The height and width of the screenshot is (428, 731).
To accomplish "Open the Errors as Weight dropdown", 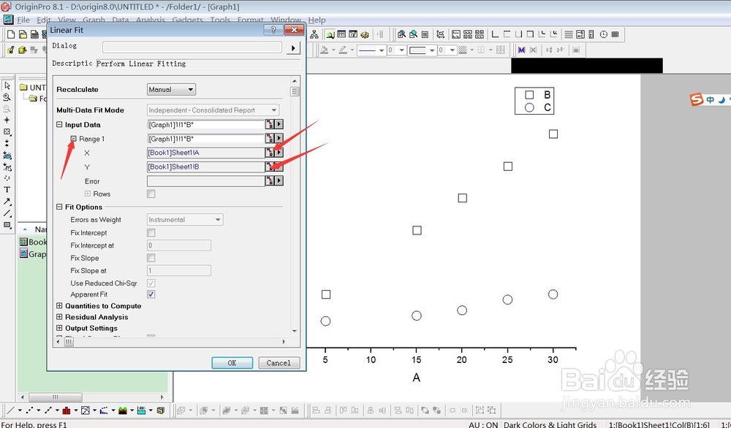I will [x=185, y=219].
